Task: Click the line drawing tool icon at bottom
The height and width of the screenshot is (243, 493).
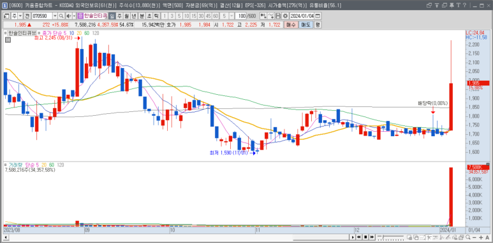Action: pyautogui.click(x=448, y=237)
